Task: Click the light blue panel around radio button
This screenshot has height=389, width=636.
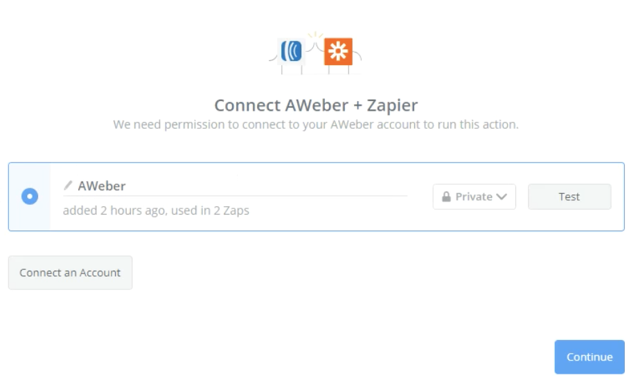Action: pyautogui.click(x=30, y=197)
